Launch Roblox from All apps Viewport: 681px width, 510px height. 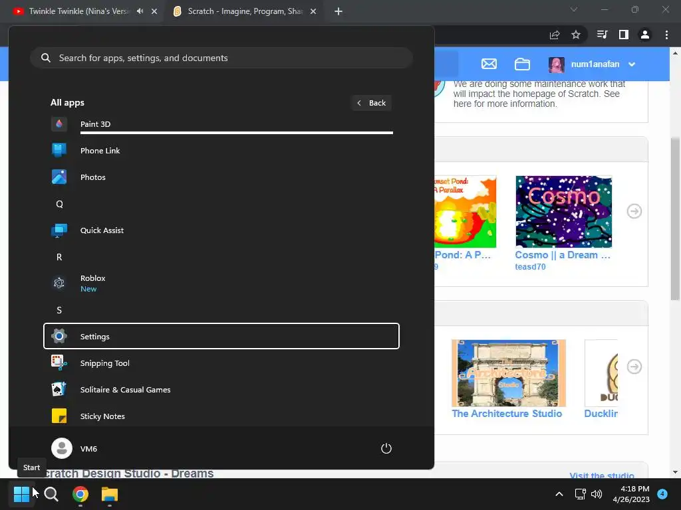point(221,283)
